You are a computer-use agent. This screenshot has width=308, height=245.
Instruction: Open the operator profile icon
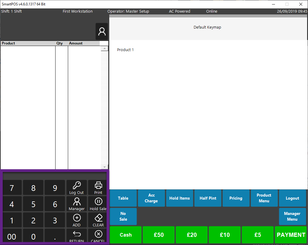coord(102,32)
